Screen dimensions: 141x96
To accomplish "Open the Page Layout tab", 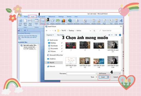I will point(42,17).
